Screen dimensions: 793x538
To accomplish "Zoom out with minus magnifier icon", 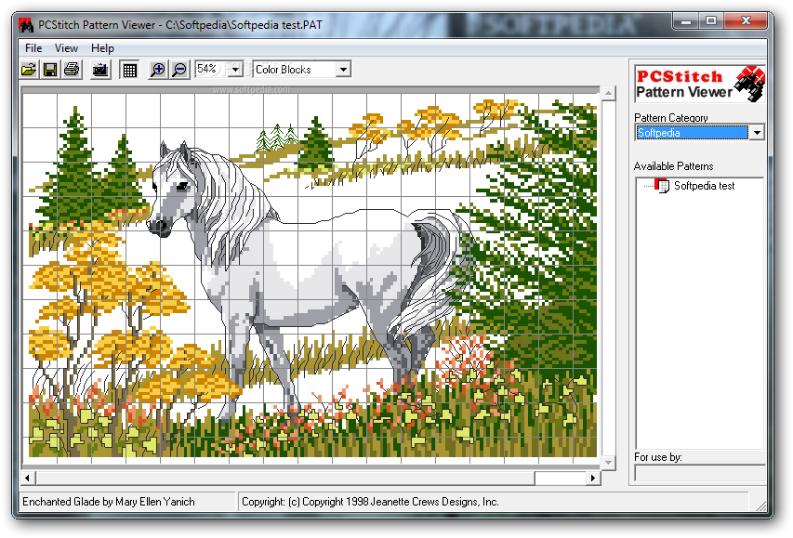I will click(x=179, y=70).
